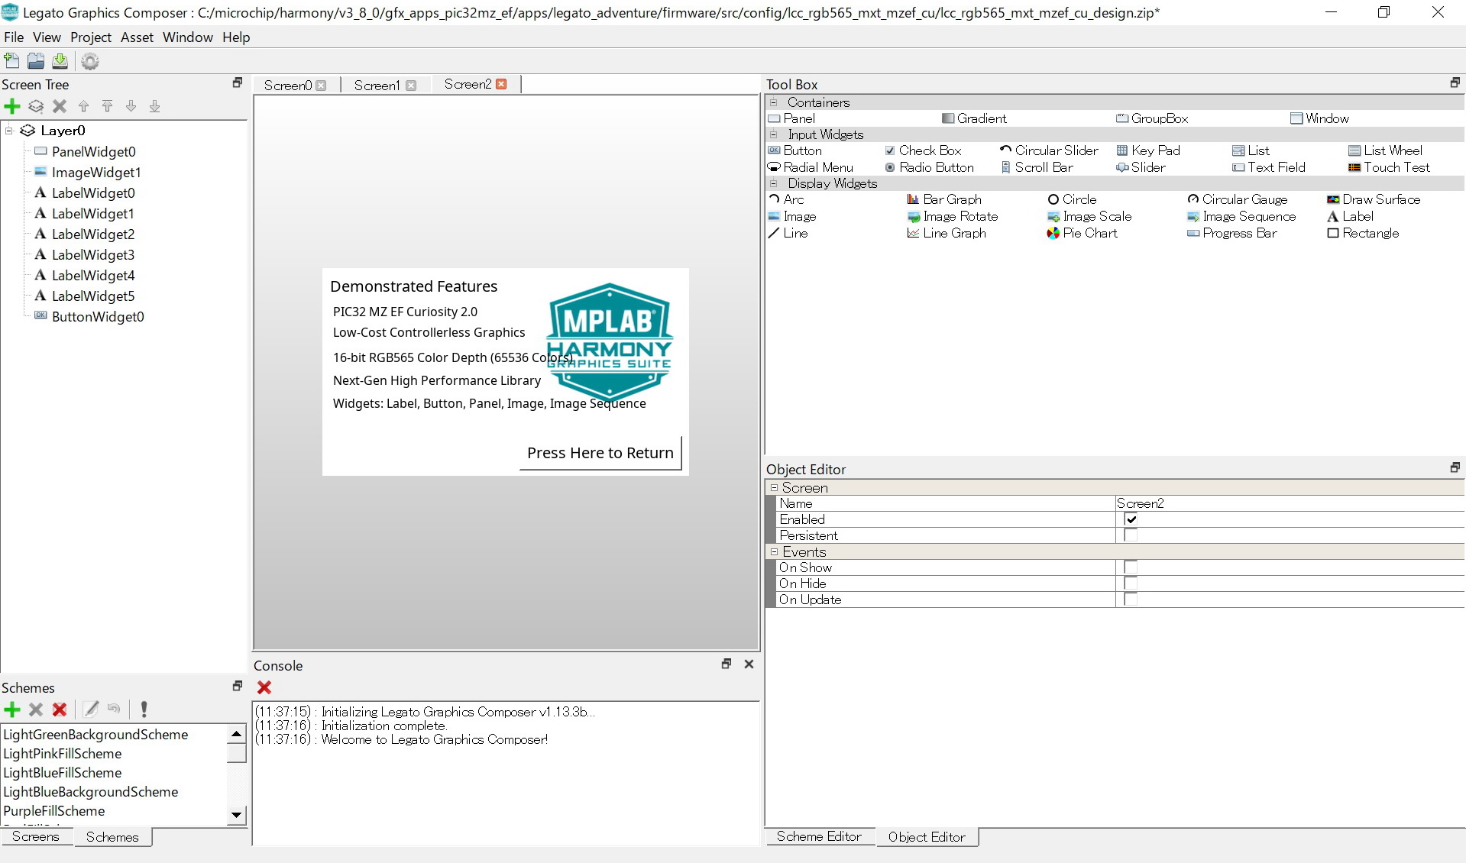Click the MPLAB Harmony logo image on canvas
Screen dimensions: 1466x863
(x=610, y=341)
